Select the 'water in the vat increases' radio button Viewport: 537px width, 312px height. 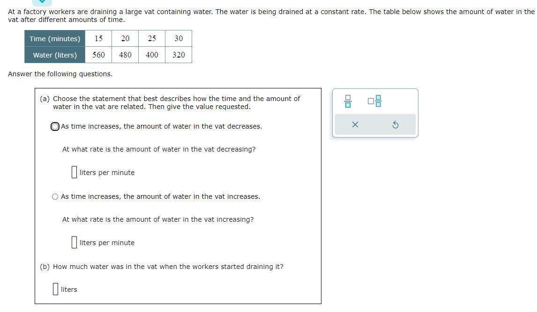(x=55, y=197)
